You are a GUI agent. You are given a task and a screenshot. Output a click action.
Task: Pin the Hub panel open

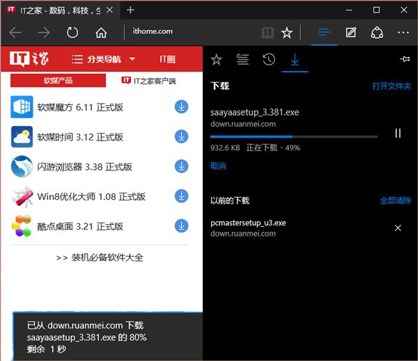point(405,59)
